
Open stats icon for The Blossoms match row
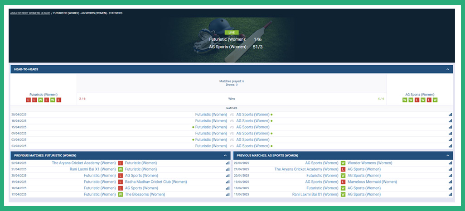228,195
